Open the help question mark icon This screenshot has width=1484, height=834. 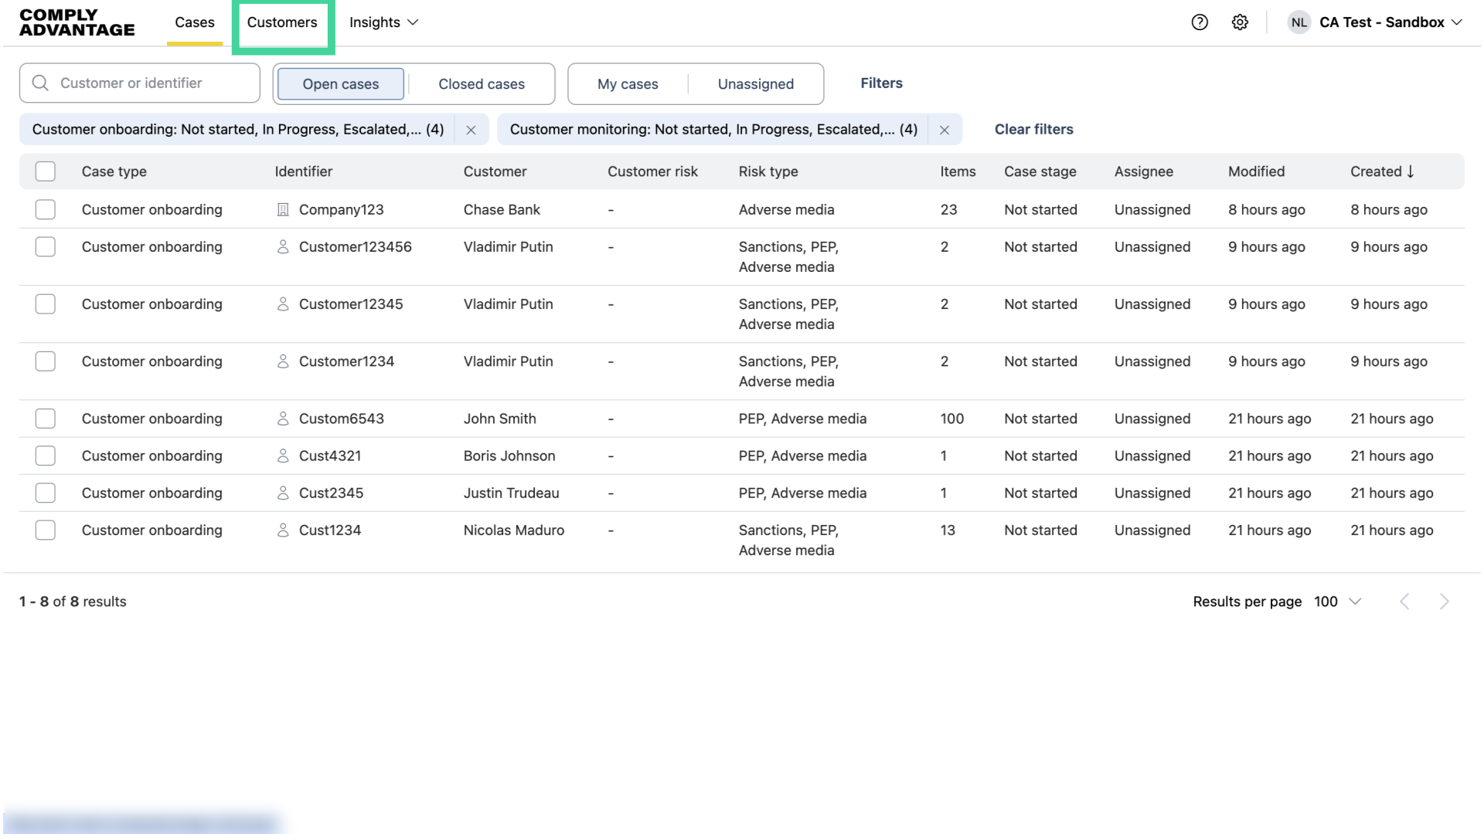point(1200,22)
